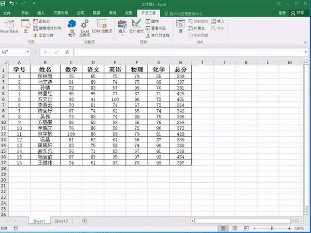This screenshot has width=311, height=233.
Task: Open the Visual Basic editor
Action: click(8, 26)
